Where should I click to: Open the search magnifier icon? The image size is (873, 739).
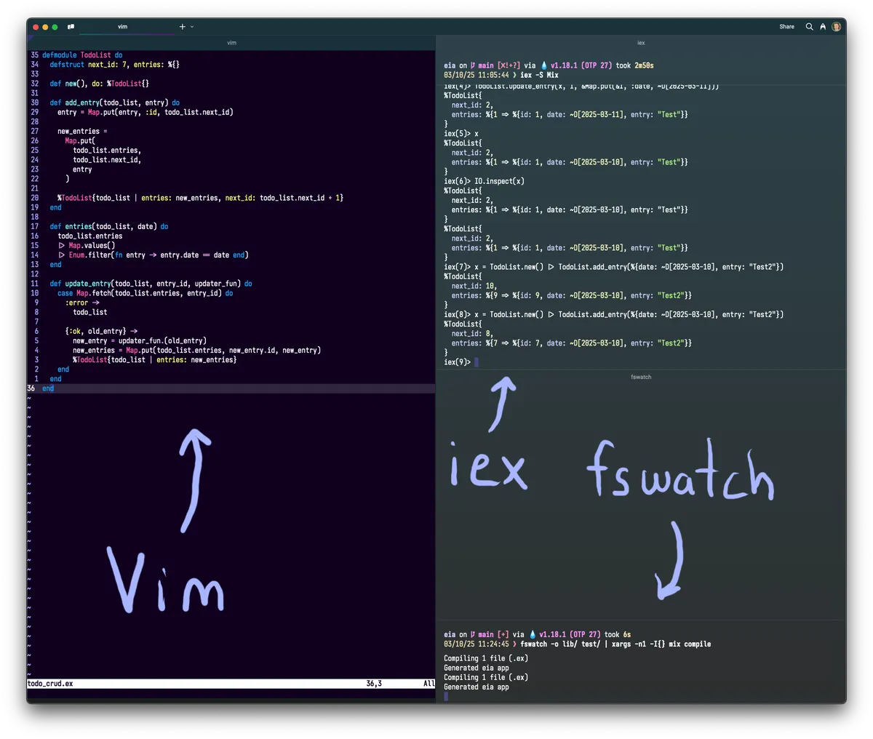coord(809,26)
